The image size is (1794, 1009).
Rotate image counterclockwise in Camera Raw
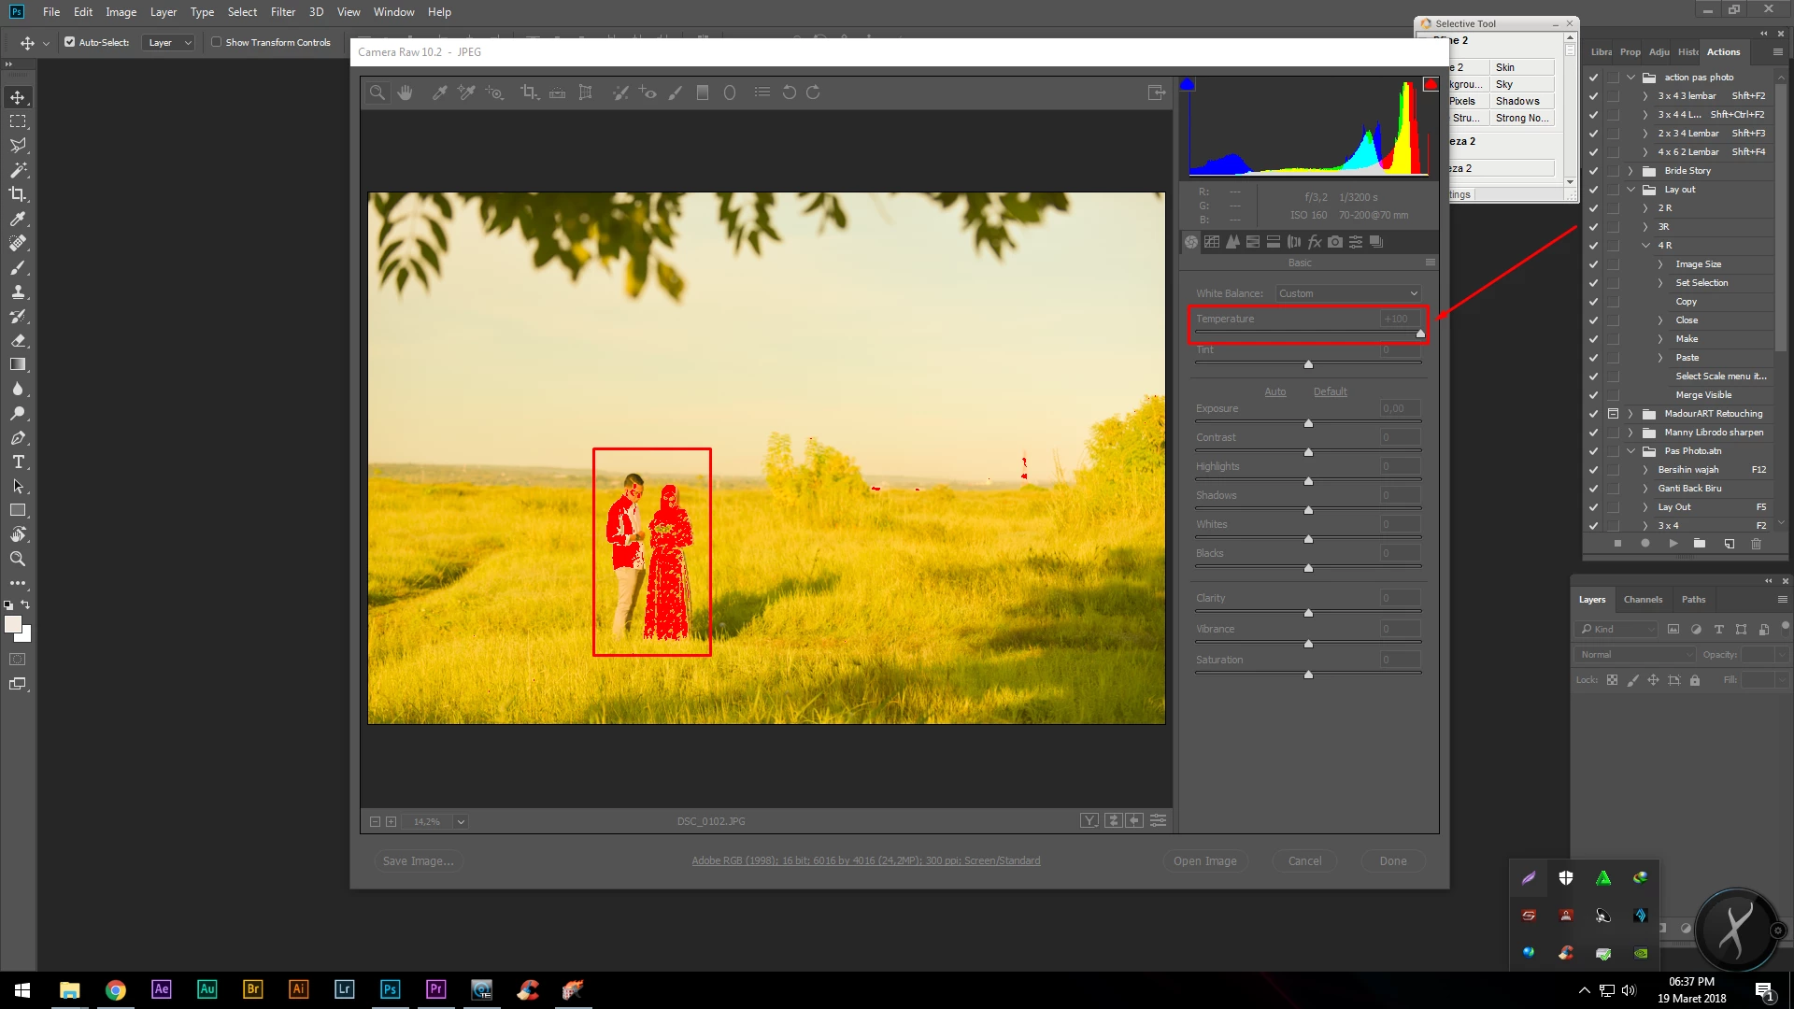tap(790, 92)
